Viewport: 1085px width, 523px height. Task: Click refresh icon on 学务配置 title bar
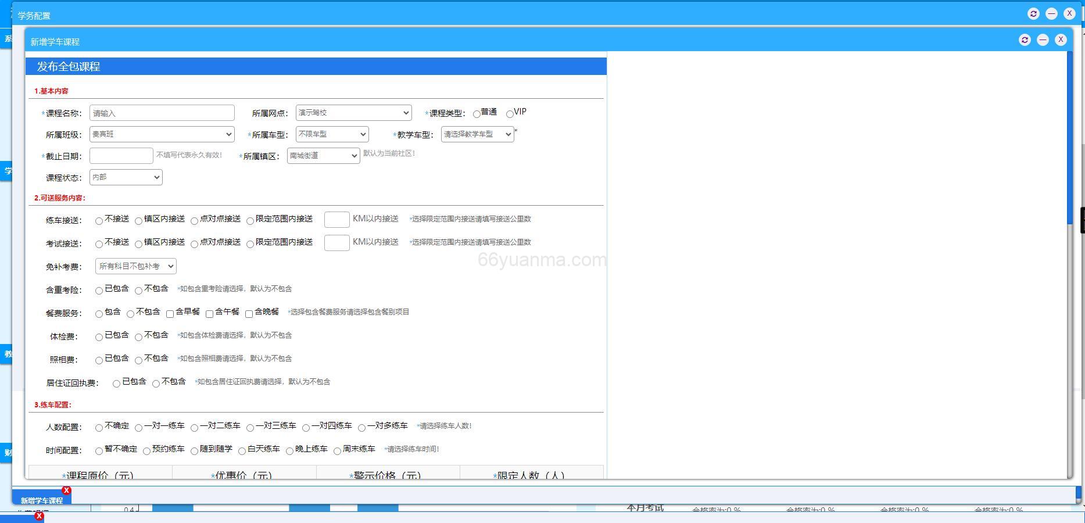[x=1033, y=13]
